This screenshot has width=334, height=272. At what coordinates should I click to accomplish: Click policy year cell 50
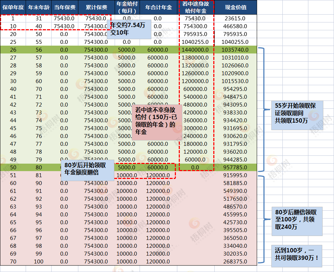point(13,168)
